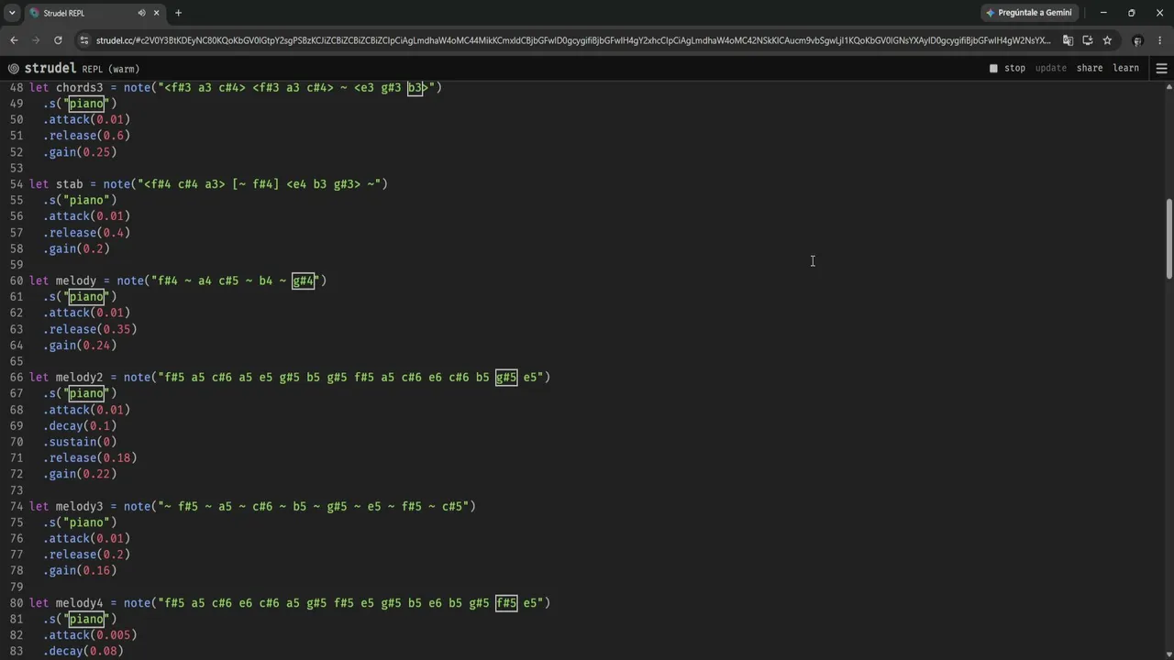
Task: Click .release(0.2) on line 77
Action: pyautogui.click(x=86, y=555)
